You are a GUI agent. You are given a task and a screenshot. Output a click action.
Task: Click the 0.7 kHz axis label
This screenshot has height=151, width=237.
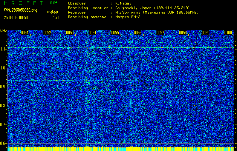(x=3, y=125)
